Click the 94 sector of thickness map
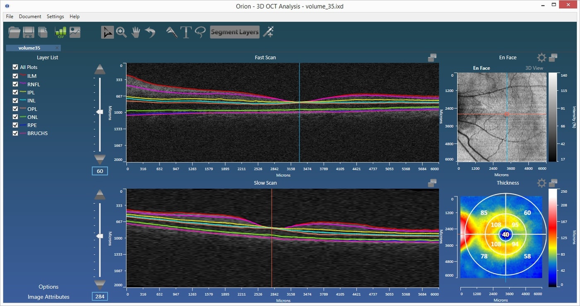Screen dimensions: 580x306 coord(515,244)
